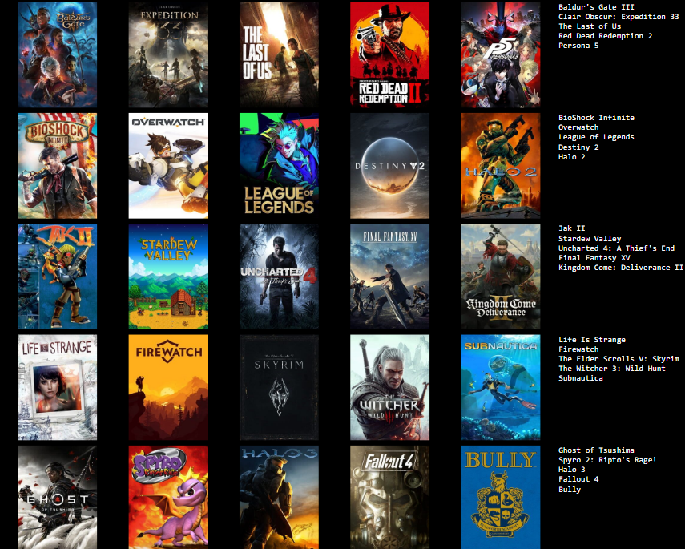685x549 pixels.
Task: Click the Baldur's Gate III cover art
Action: 57,54
